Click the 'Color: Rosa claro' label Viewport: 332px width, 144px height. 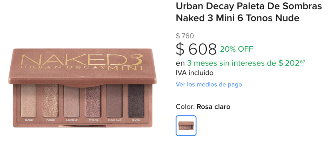click(203, 107)
